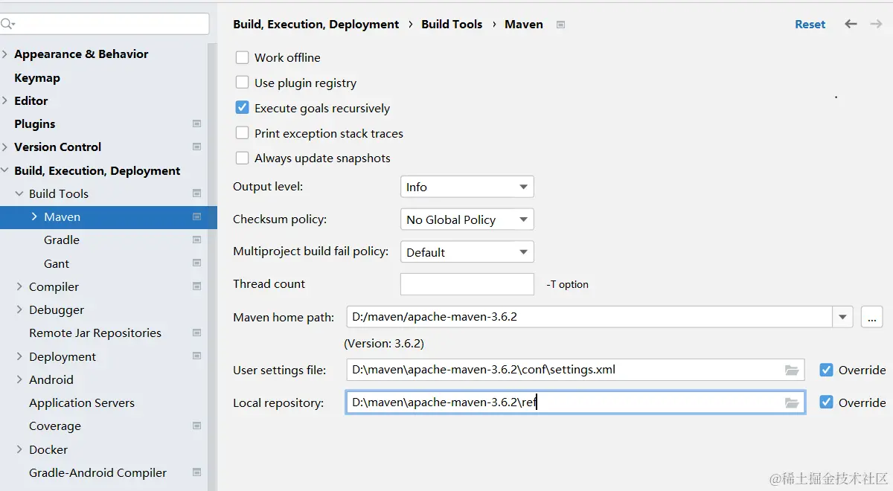This screenshot has height=491, width=893.
Task: Click project-level icon beside Gant
Action: tap(197, 263)
